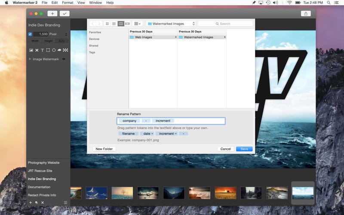The width and height of the screenshot is (344, 215).
Task: Select the Text watermark tool
Action: click(42, 50)
